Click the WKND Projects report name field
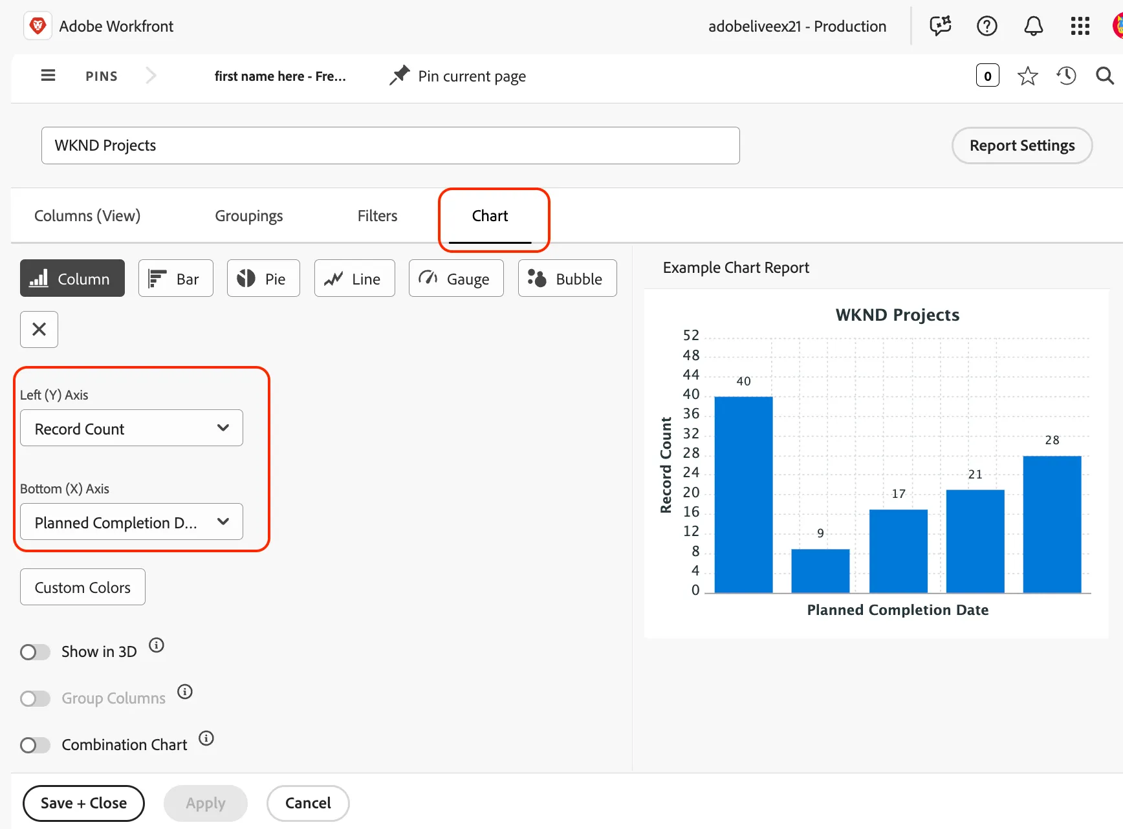Screen dimensions: 1123x829 (391, 145)
